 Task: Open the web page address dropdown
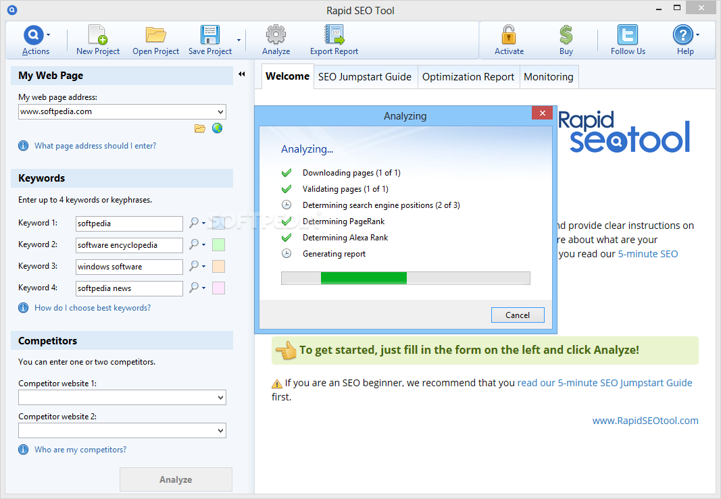(x=221, y=111)
